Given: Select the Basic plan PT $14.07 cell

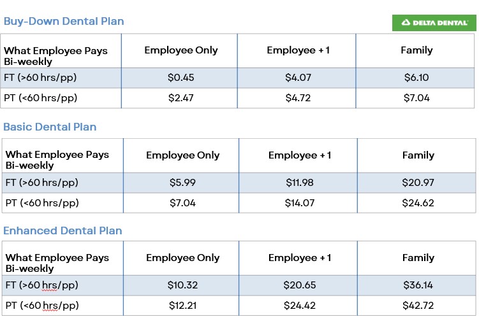Looking at the screenshot, I should [x=299, y=203].
